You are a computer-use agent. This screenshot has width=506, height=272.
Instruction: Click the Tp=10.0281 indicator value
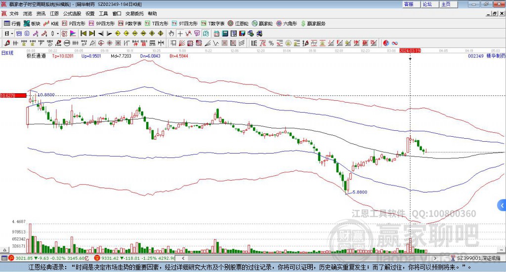tap(63, 56)
